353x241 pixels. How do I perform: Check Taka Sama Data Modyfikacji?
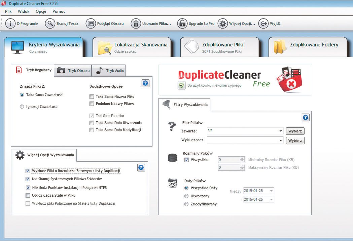(92, 130)
